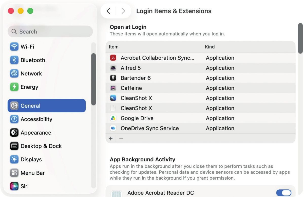
Task: Close the window with red button
Action: (x=11, y=11)
